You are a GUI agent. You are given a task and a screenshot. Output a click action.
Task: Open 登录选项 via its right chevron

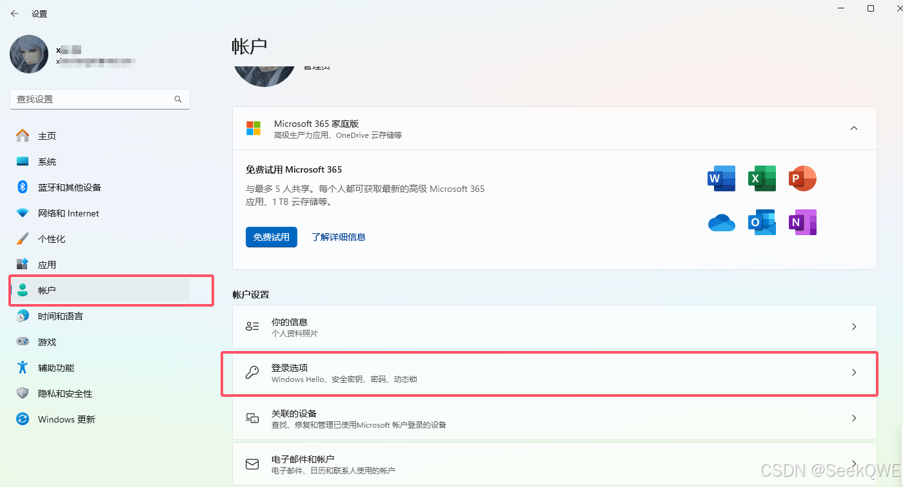click(854, 372)
